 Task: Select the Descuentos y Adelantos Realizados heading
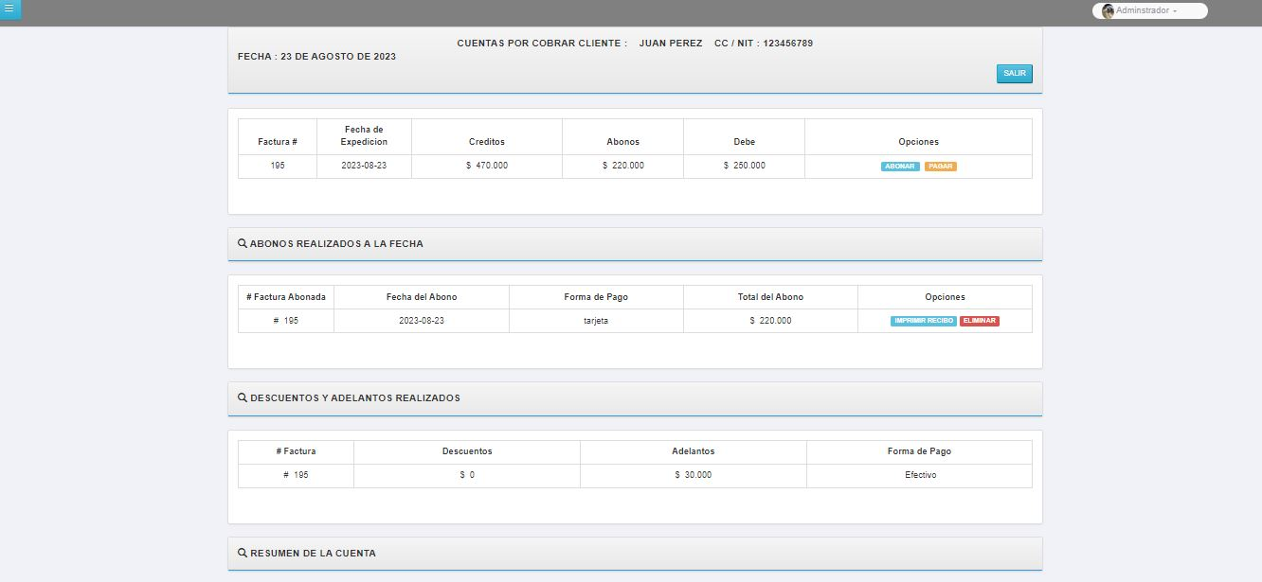(355, 398)
